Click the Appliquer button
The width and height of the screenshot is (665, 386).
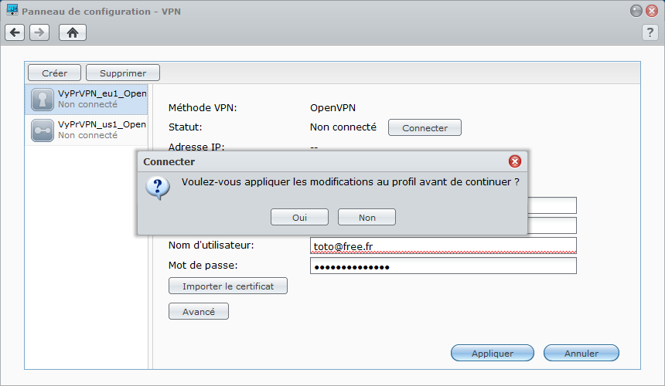(493, 353)
